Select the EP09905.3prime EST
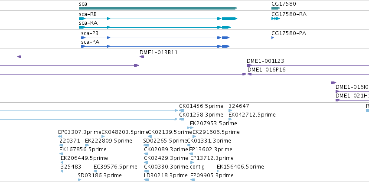The image size is (369, 182). tap(193, 180)
